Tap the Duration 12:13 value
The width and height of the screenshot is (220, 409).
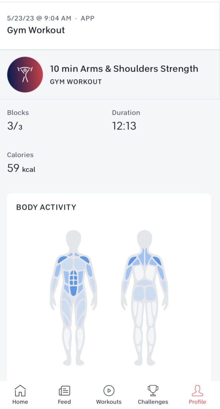124,126
